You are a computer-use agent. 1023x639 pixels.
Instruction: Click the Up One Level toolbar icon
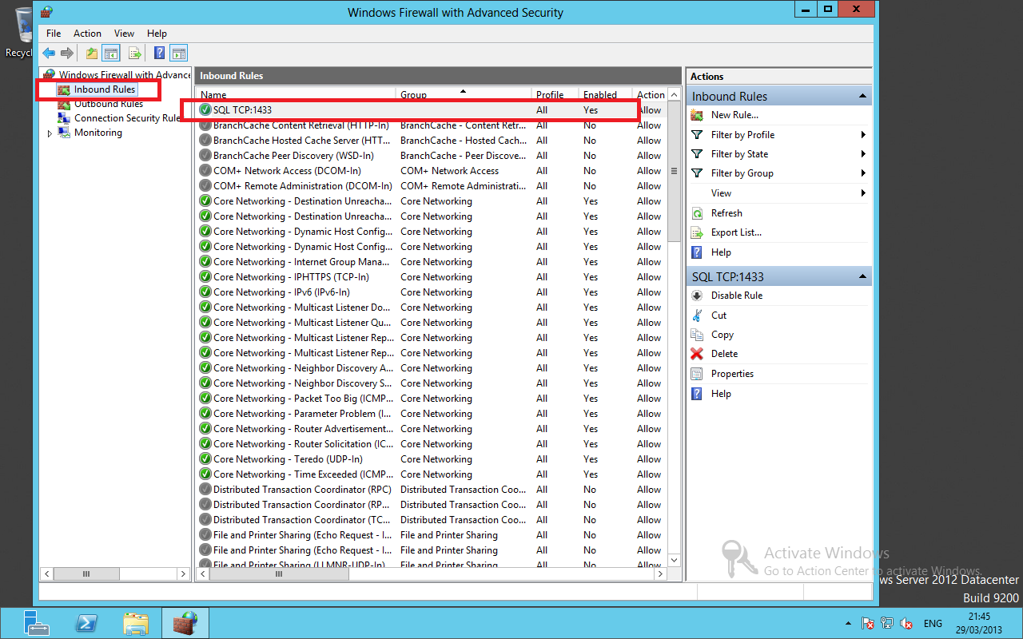[x=92, y=53]
